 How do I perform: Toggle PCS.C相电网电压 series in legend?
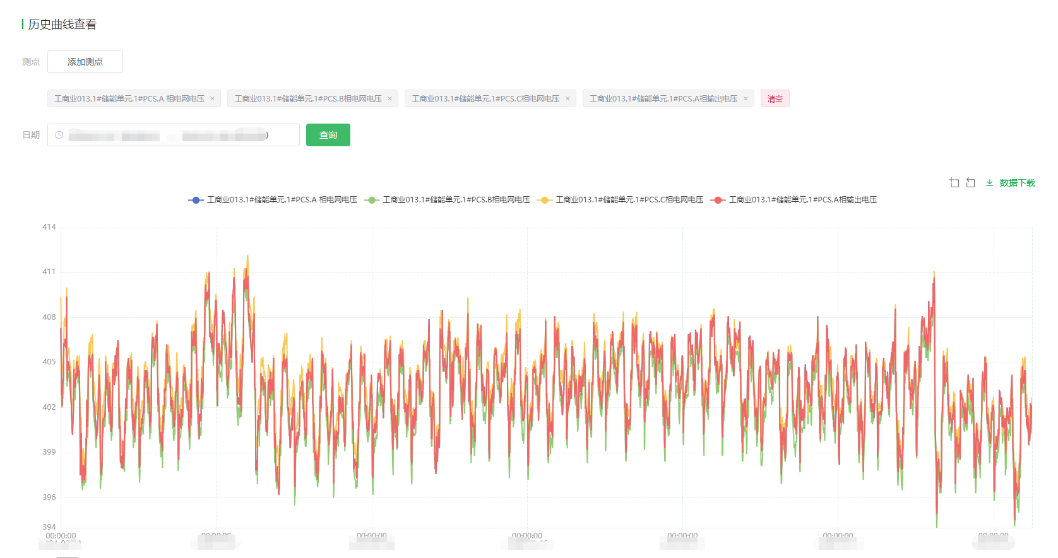point(629,200)
